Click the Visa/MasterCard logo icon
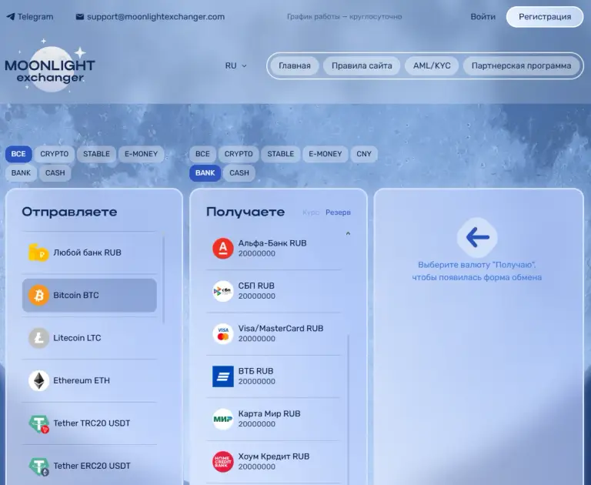 click(x=222, y=334)
